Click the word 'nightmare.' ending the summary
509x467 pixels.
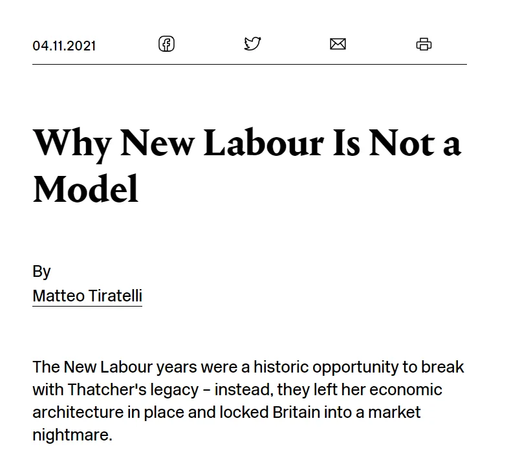[72, 435]
